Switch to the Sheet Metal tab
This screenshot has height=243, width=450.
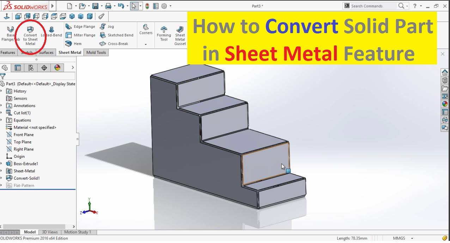coord(70,52)
